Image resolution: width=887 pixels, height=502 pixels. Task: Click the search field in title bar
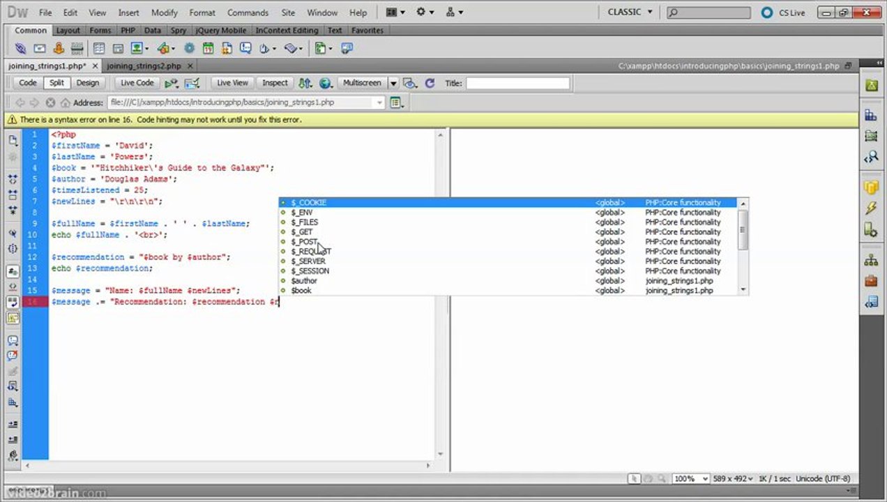coord(708,13)
